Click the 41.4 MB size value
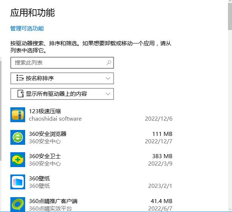232x212 pixels. tap(161, 201)
